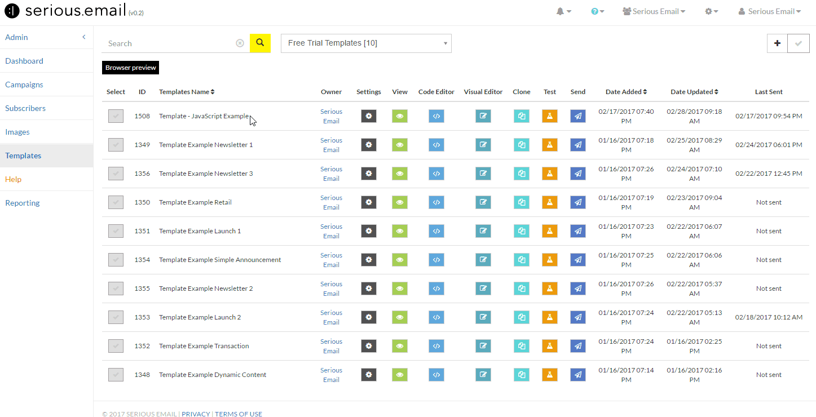Image resolution: width=816 pixels, height=417 pixels.
Task: Open the Serious Email user account dropdown
Action: 770,11
